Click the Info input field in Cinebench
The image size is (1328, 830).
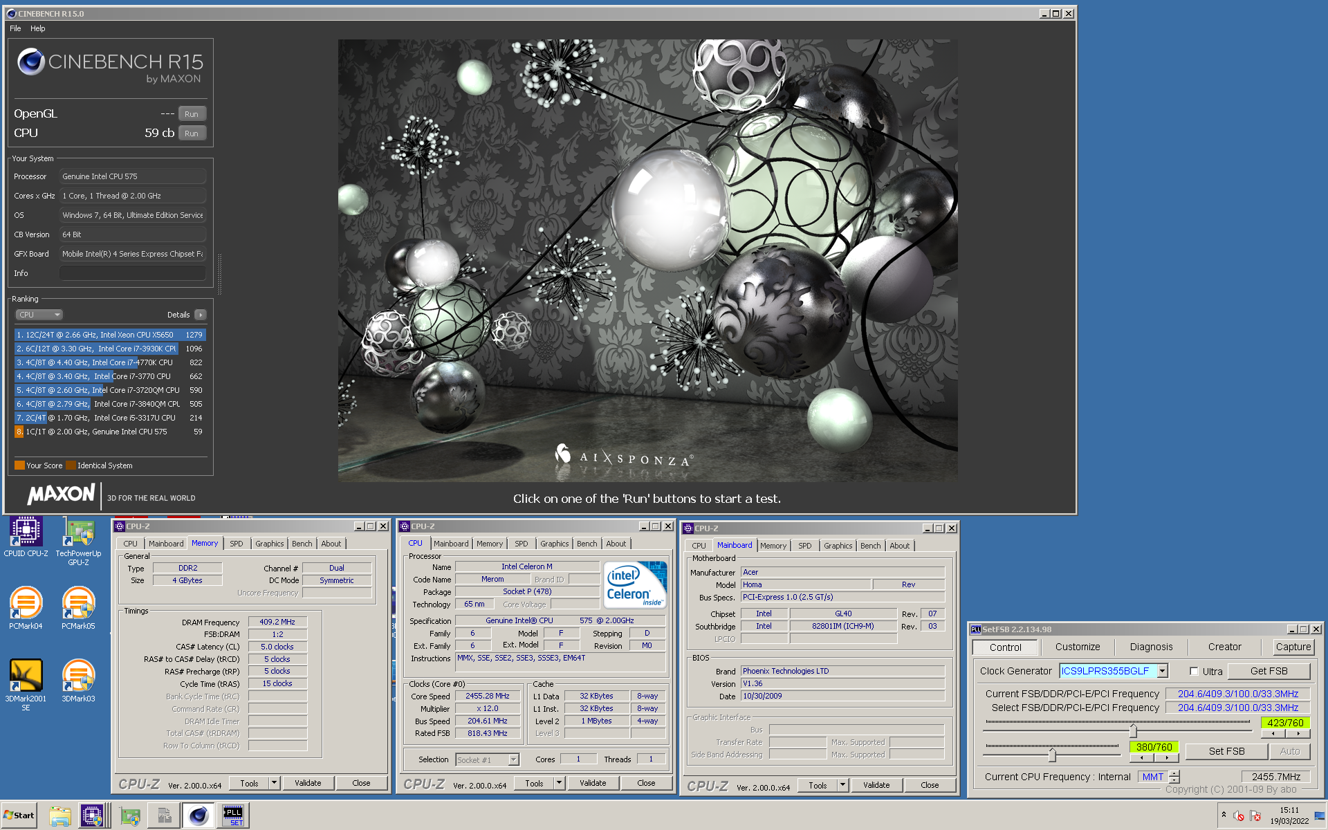click(133, 273)
